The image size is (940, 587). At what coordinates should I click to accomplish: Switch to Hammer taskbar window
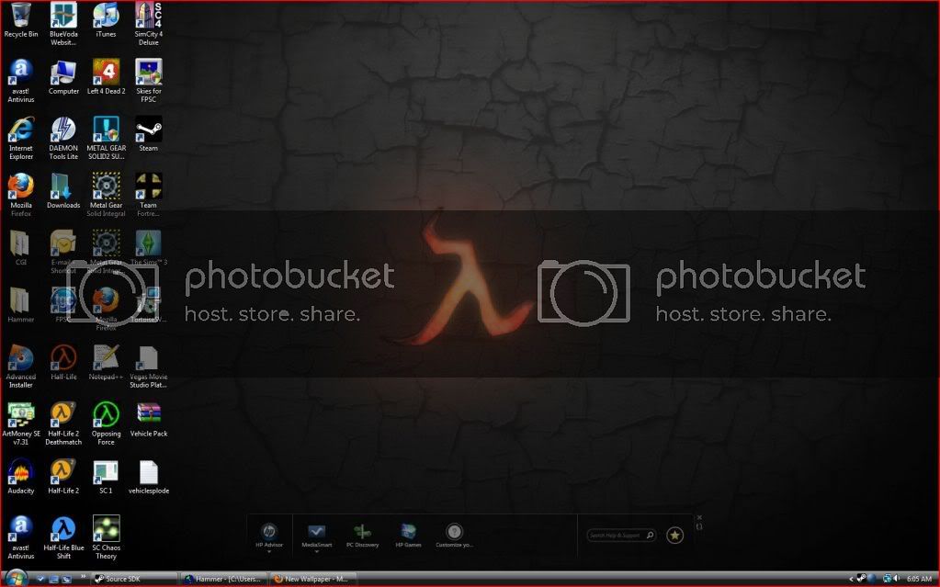(x=223, y=579)
